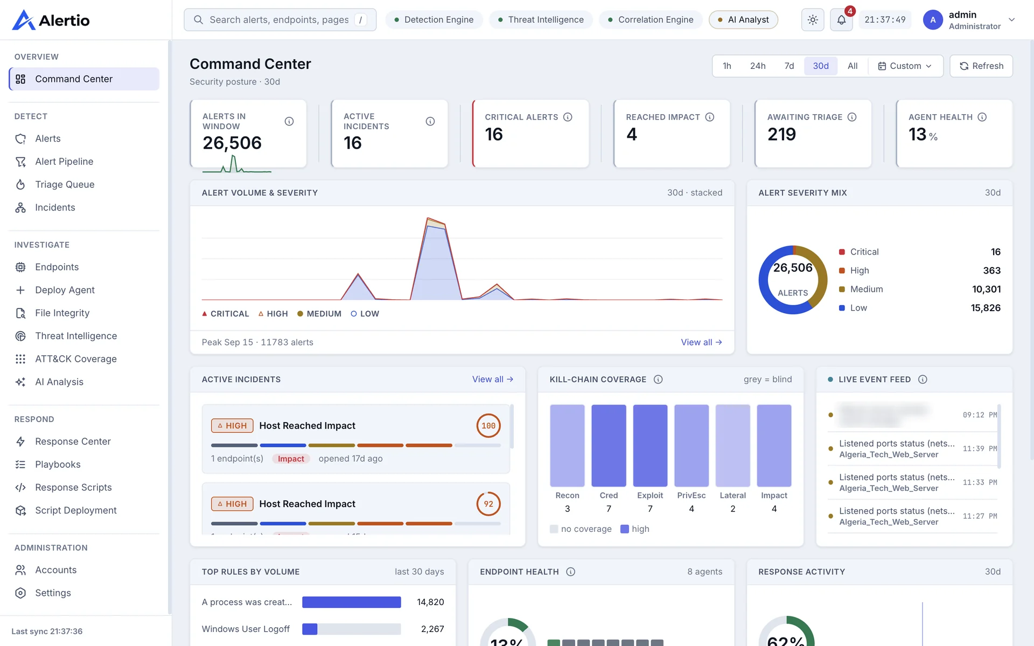The height and width of the screenshot is (646, 1034).
Task: Show info for Agent Health metric
Action: 982,117
